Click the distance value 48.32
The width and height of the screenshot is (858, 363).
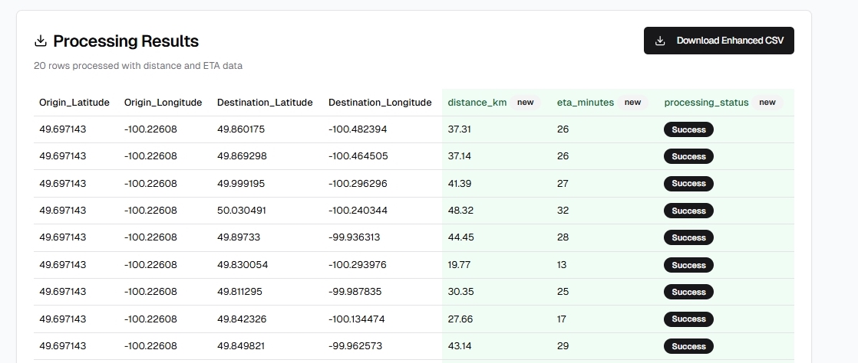[x=460, y=210]
